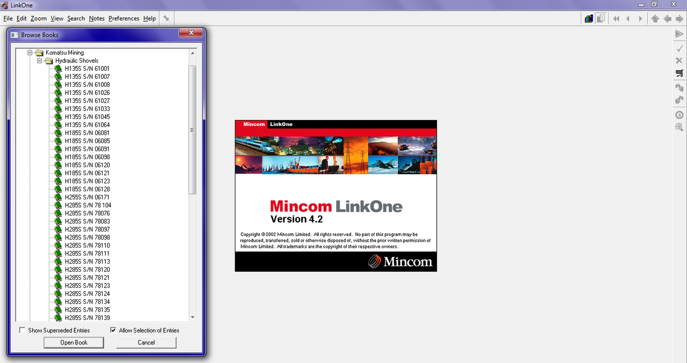The height and width of the screenshot is (363, 687).
Task: Open the Preferences menu
Action: point(124,18)
